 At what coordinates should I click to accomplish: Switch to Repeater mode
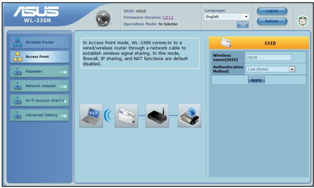coord(40,71)
